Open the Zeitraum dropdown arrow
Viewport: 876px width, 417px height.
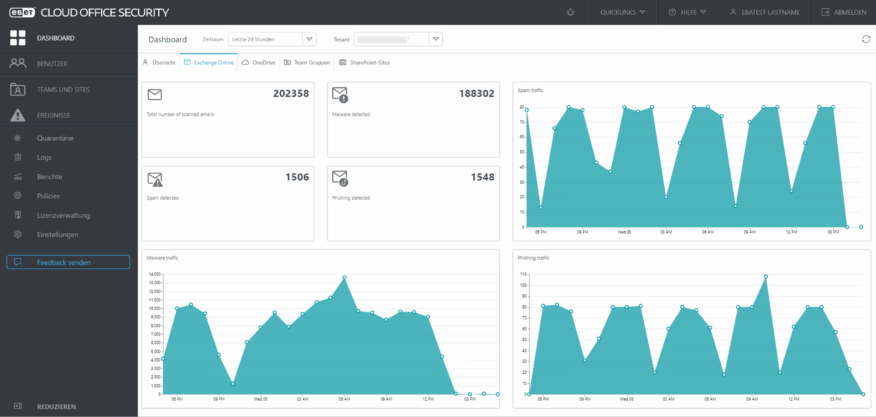pyautogui.click(x=309, y=39)
